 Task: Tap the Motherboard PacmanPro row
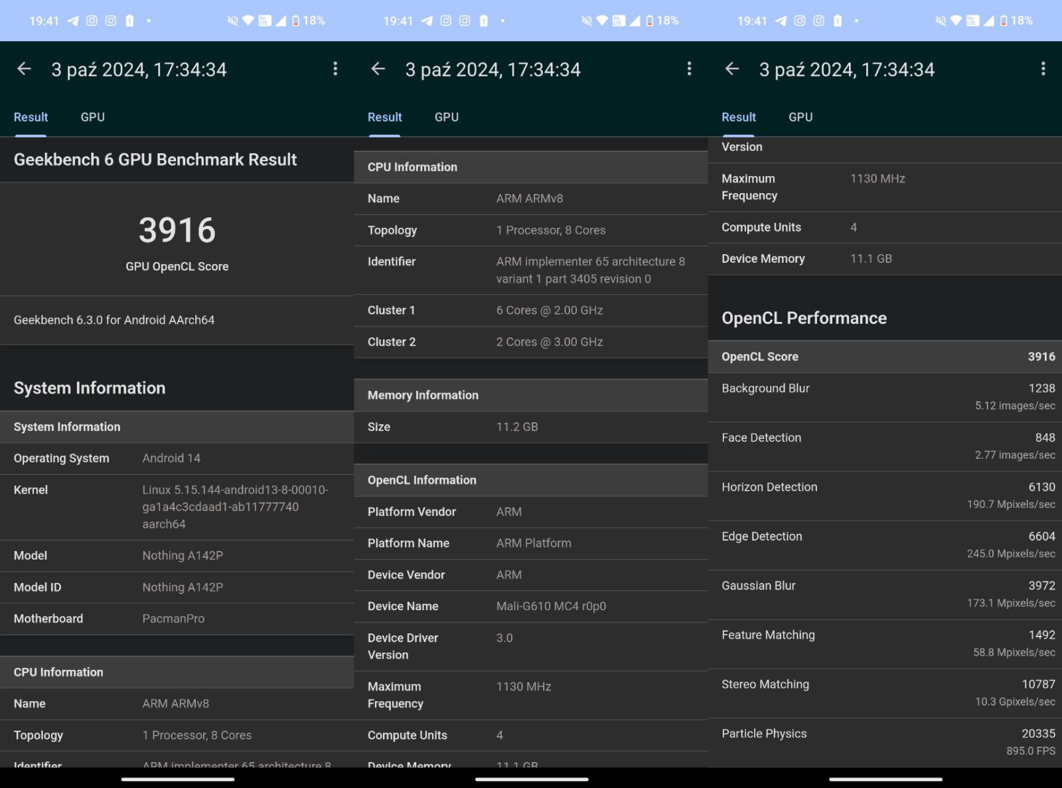177,619
